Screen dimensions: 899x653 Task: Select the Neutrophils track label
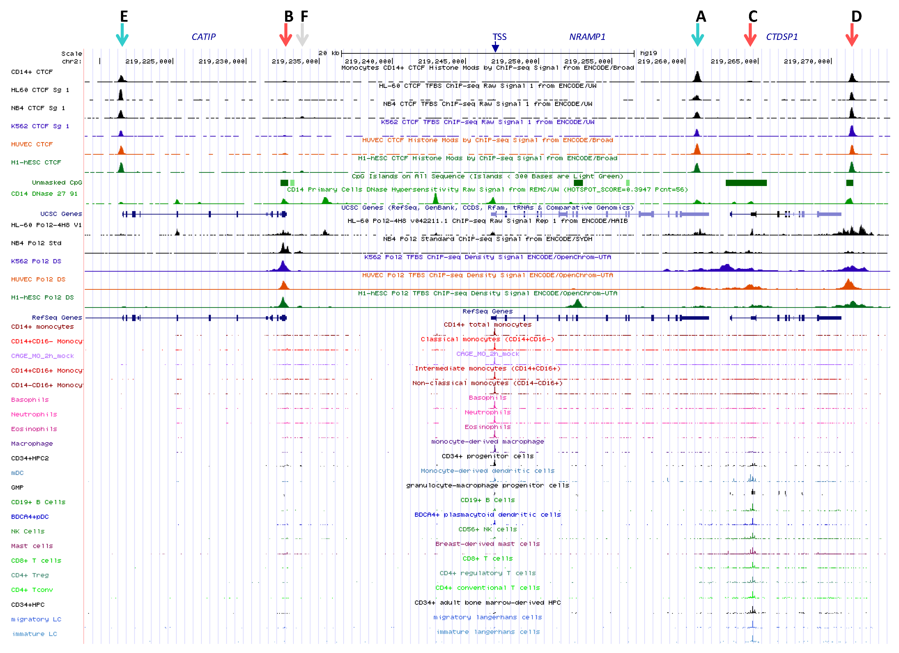tap(34, 414)
